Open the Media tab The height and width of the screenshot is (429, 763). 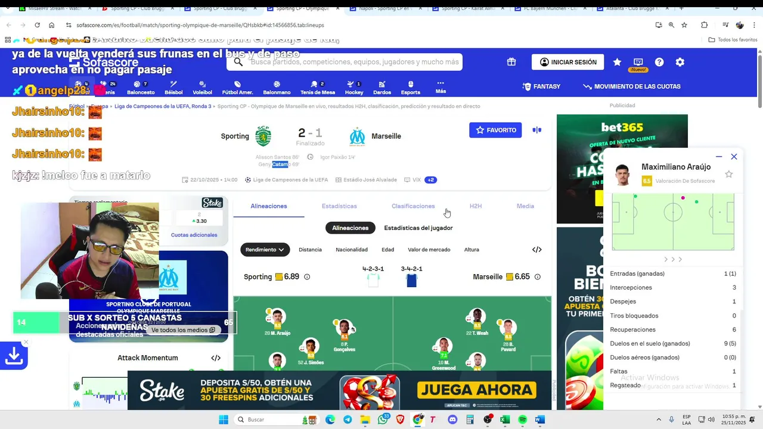point(525,206)
